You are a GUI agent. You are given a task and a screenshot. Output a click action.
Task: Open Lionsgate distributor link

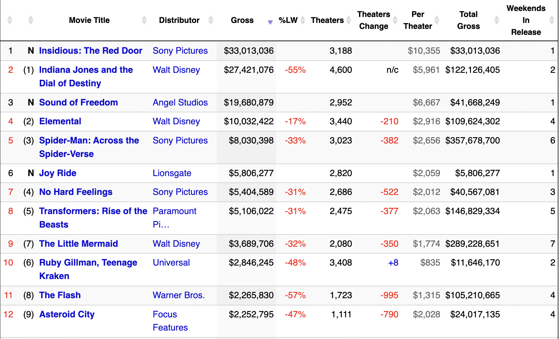(x=172, y=173)
